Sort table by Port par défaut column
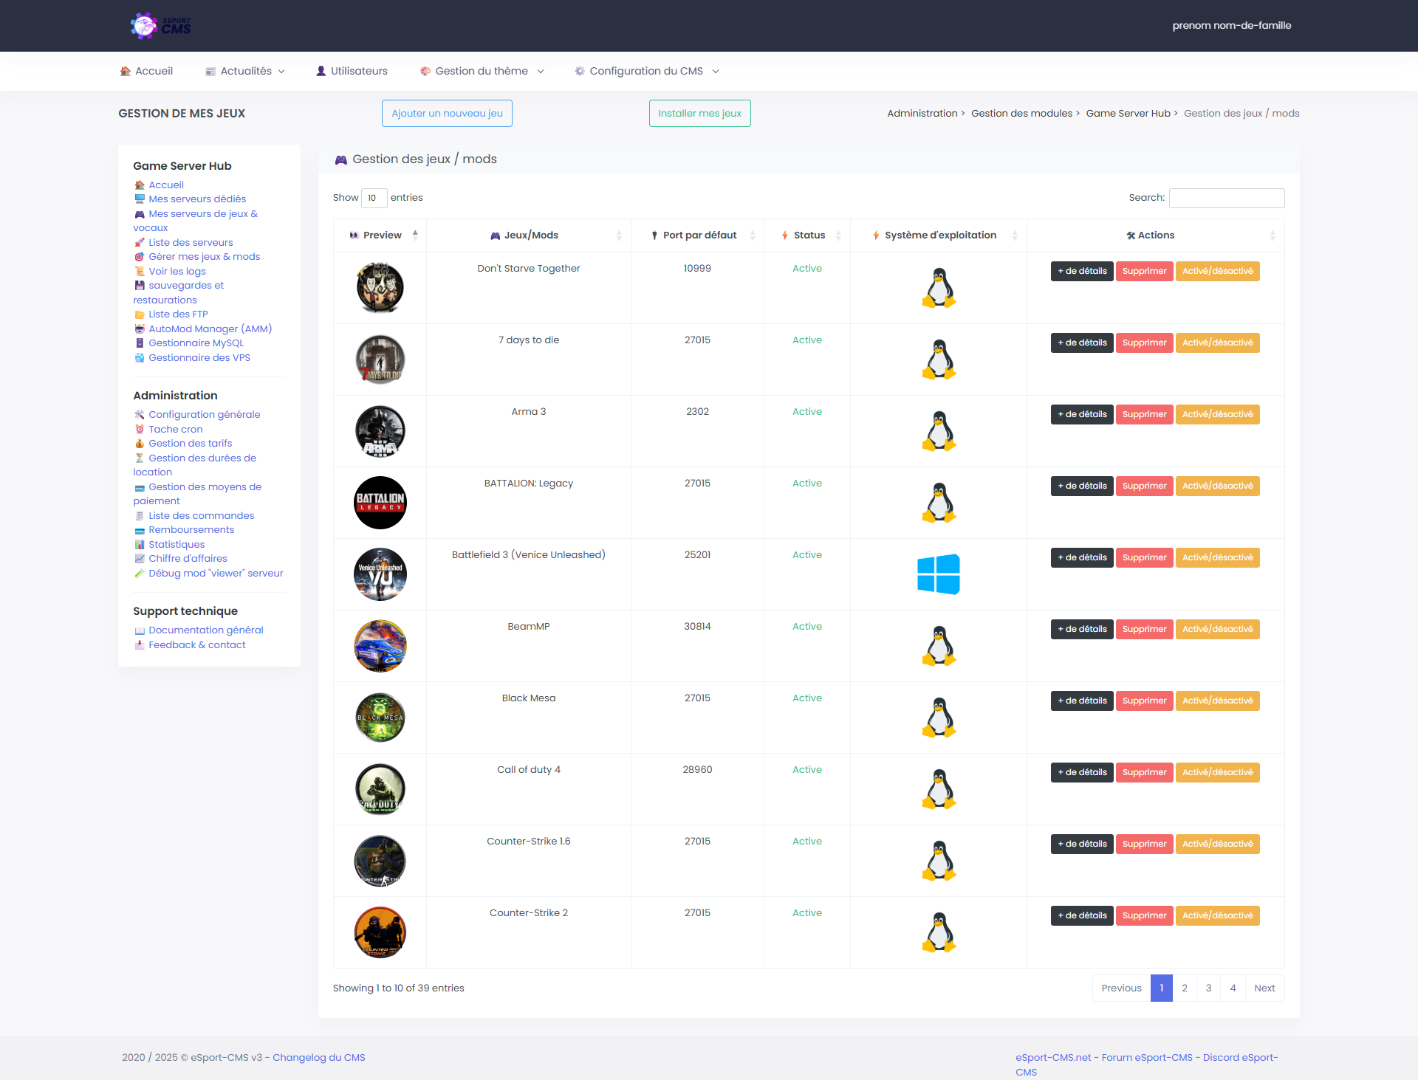This screenshot has height=1080, width=1418. click(x=697, y=235)
